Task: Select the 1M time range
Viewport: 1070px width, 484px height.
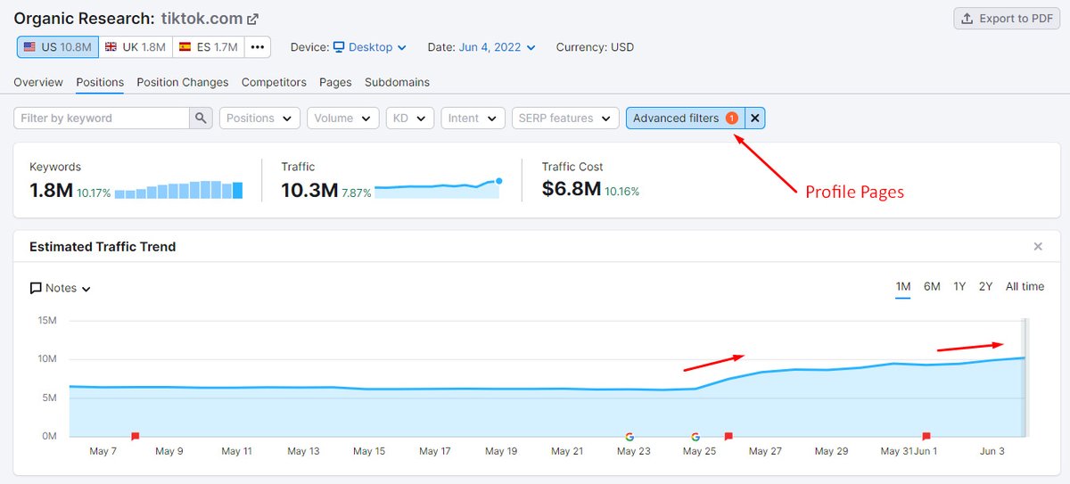Action: [x=903, y=286]
